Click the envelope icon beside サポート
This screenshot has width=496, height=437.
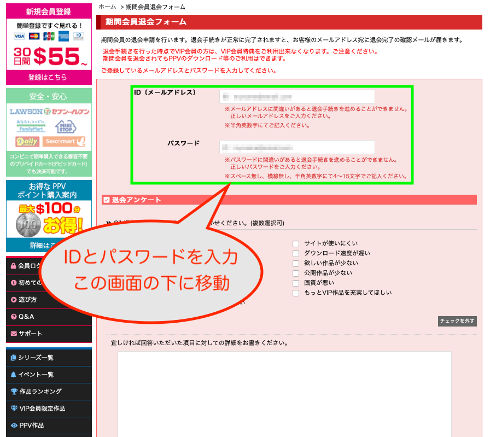pos(14,334)
